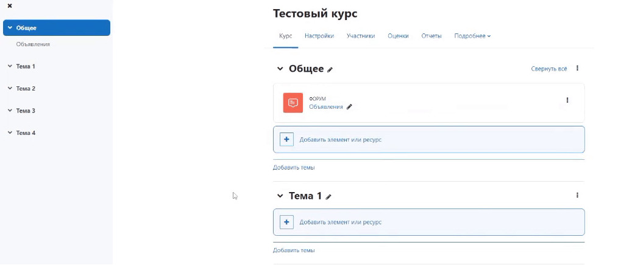Image resolution: width=621 pixels, height=265 pixels.
Task: Click plus icon in Тема 1 section
Action: 286,222
